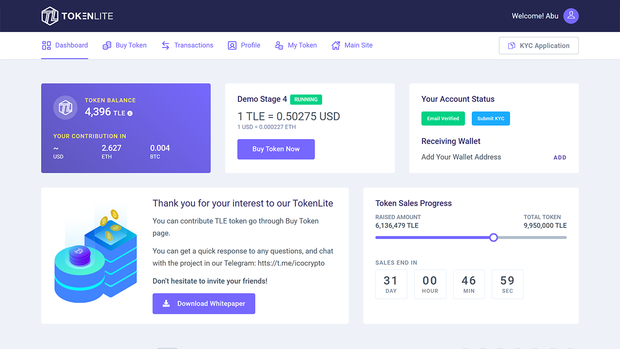
Task: Click the Main Site flag icon
Action: pyautogui.click(x=335, y=45)
